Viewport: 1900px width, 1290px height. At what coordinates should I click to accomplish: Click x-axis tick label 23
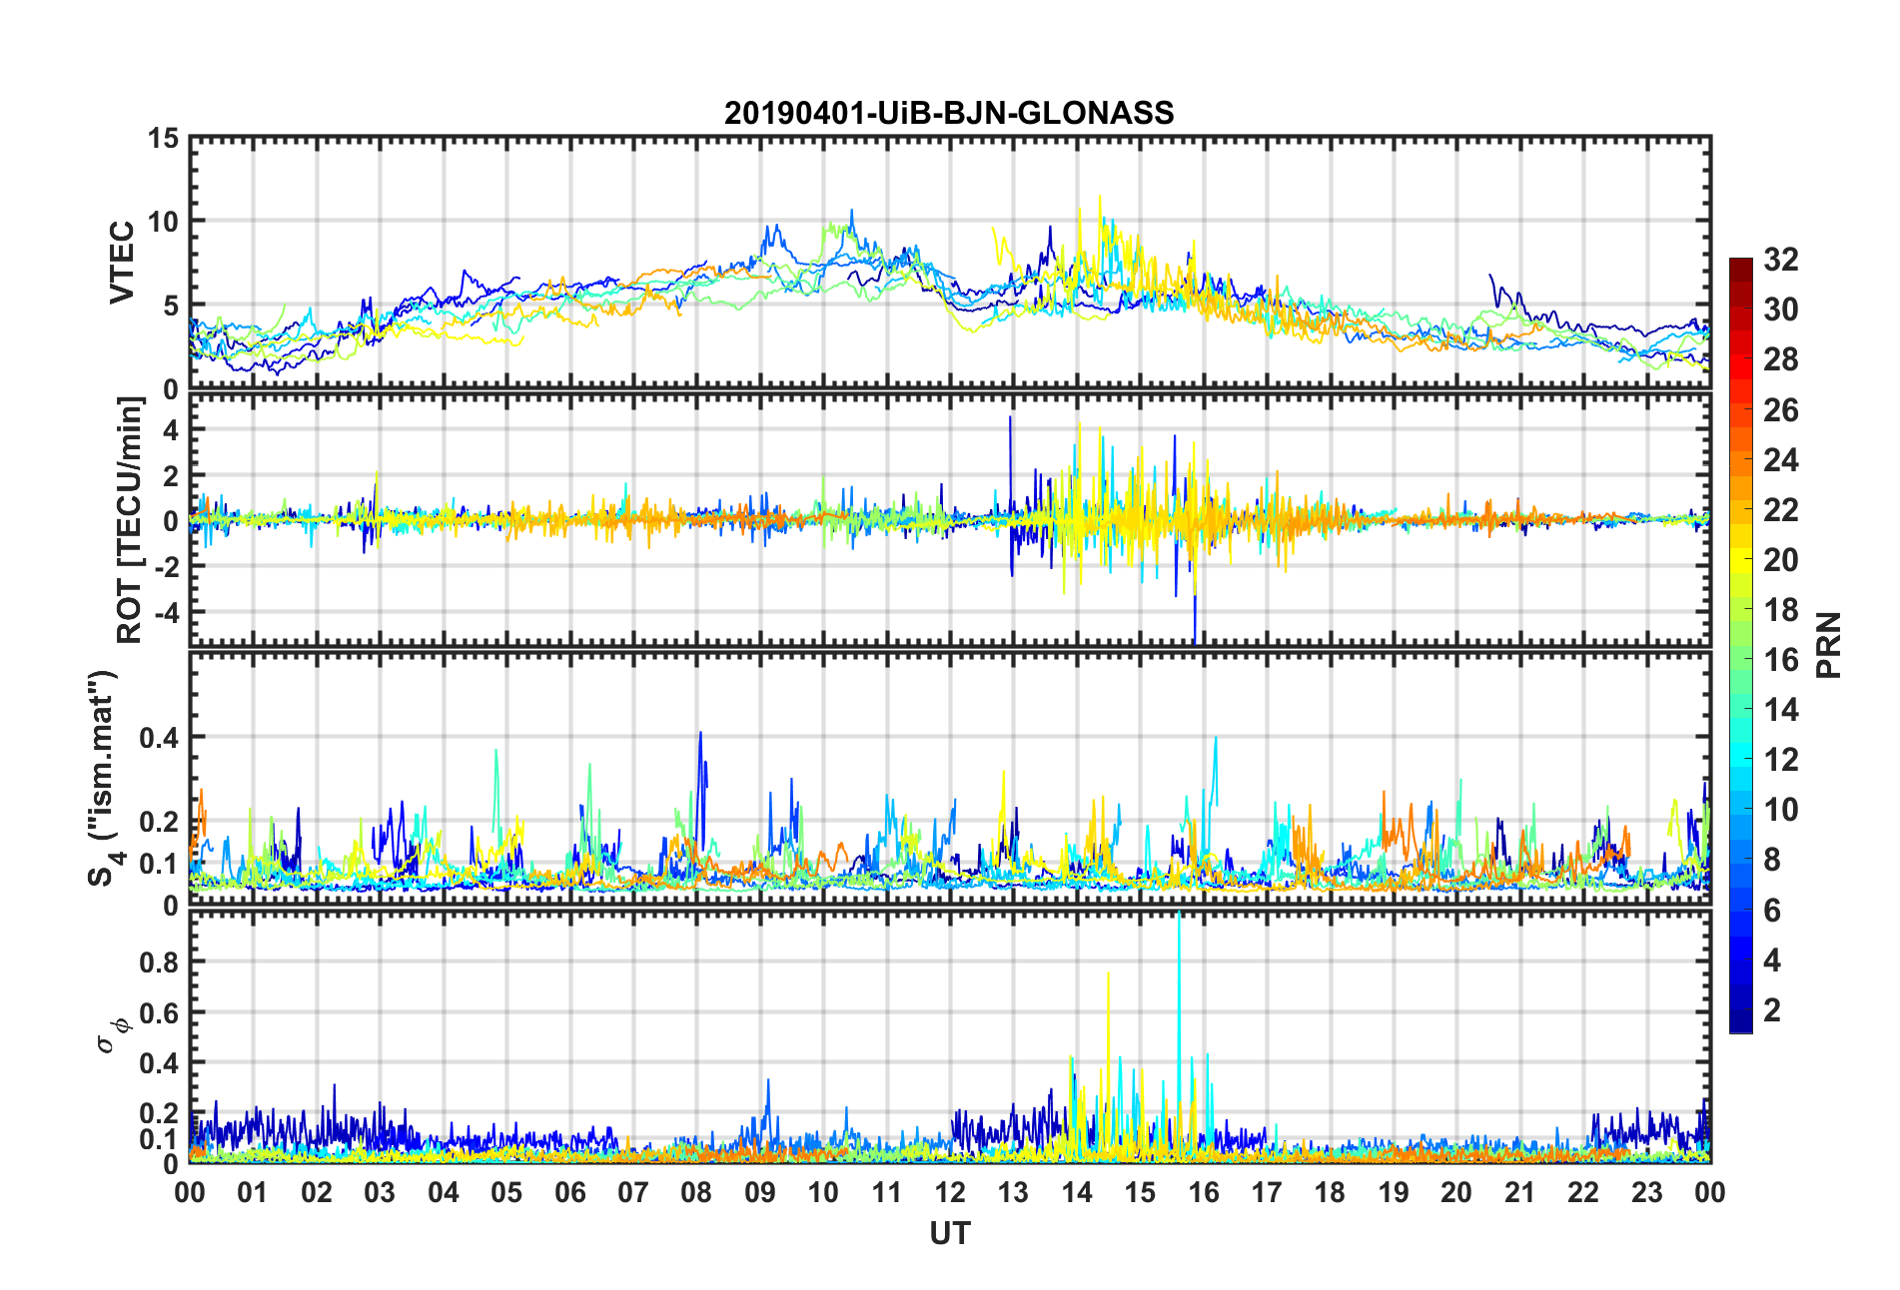tap(1647, 1193)
